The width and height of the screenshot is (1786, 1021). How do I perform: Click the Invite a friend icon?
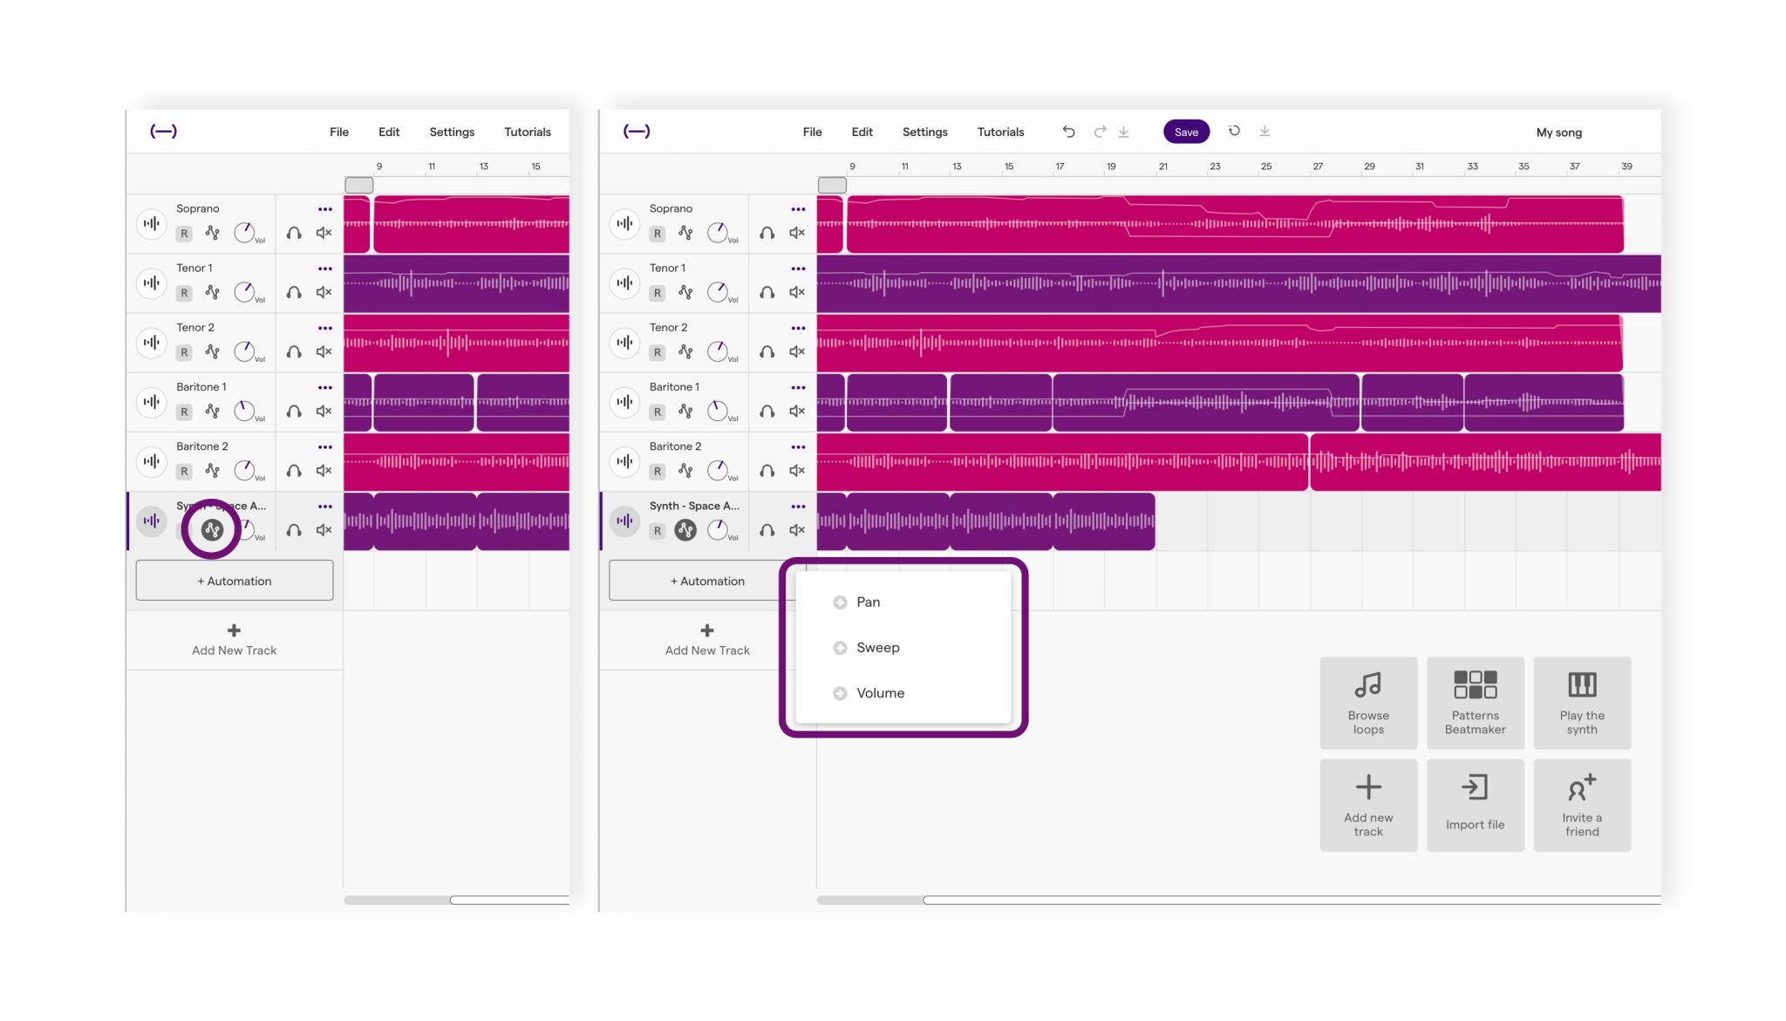[1582, 803]
